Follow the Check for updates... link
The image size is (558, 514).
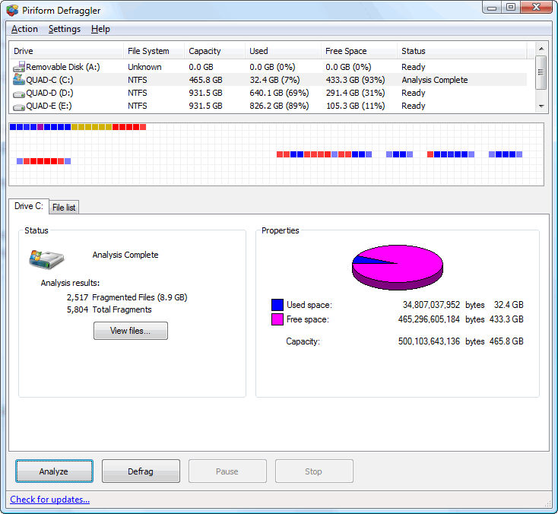click(x=50, y=500)
